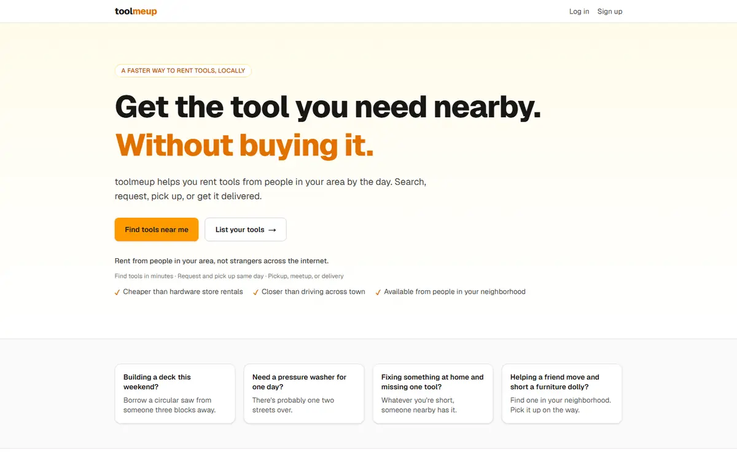Image resolution: width=737 pixels, height=461 pixels.
Task: Click checkmark beside Closer than driving across town
Action: pyautogui.click(x=256, y=293)
